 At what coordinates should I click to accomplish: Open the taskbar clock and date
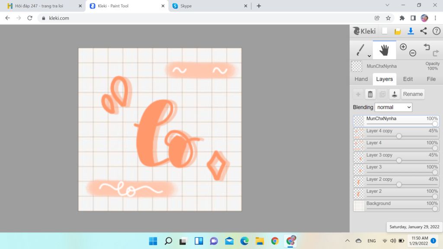420,241
